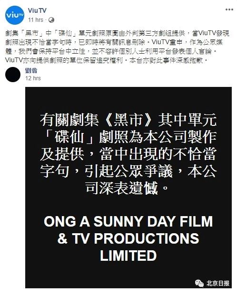Click the 《黑市》 title inside the image
This screenshot has width=237, height=294.
pos(128,120)
